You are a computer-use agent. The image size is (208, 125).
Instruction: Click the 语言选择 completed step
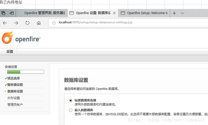tap(13, 78)
